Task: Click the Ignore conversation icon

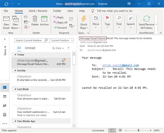Action: point(26,17)
